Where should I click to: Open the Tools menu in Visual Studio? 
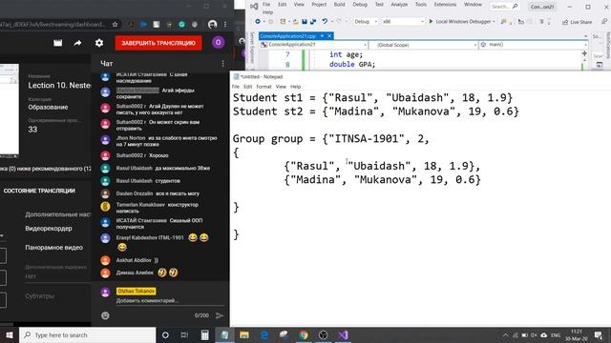click(x=421, y=4)
